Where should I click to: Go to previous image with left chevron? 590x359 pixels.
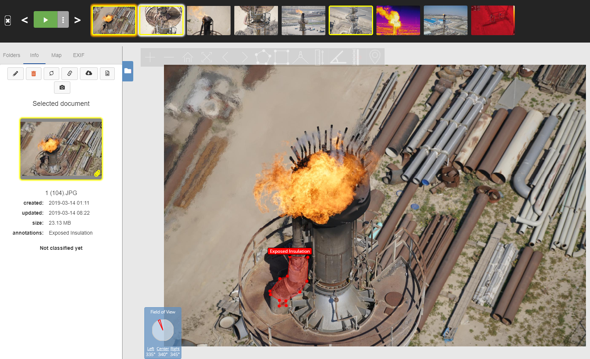tap(25, 20)
